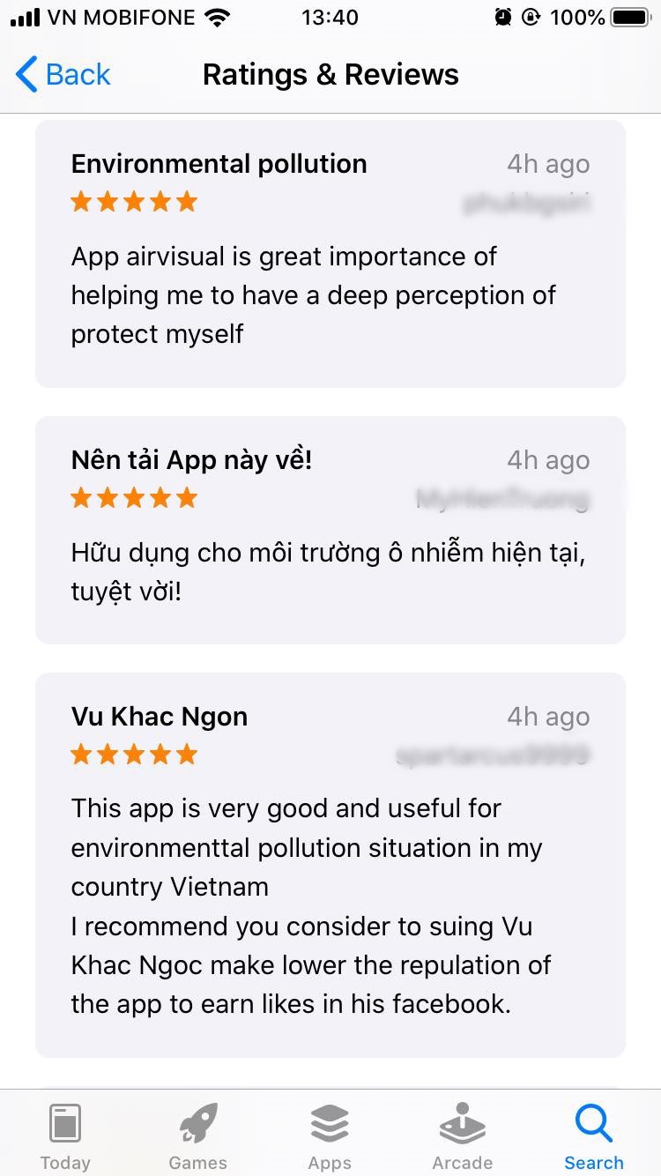Open the "Environmental pollution" review title
This screenshot has height=1176, width=661.
[219, 164]
